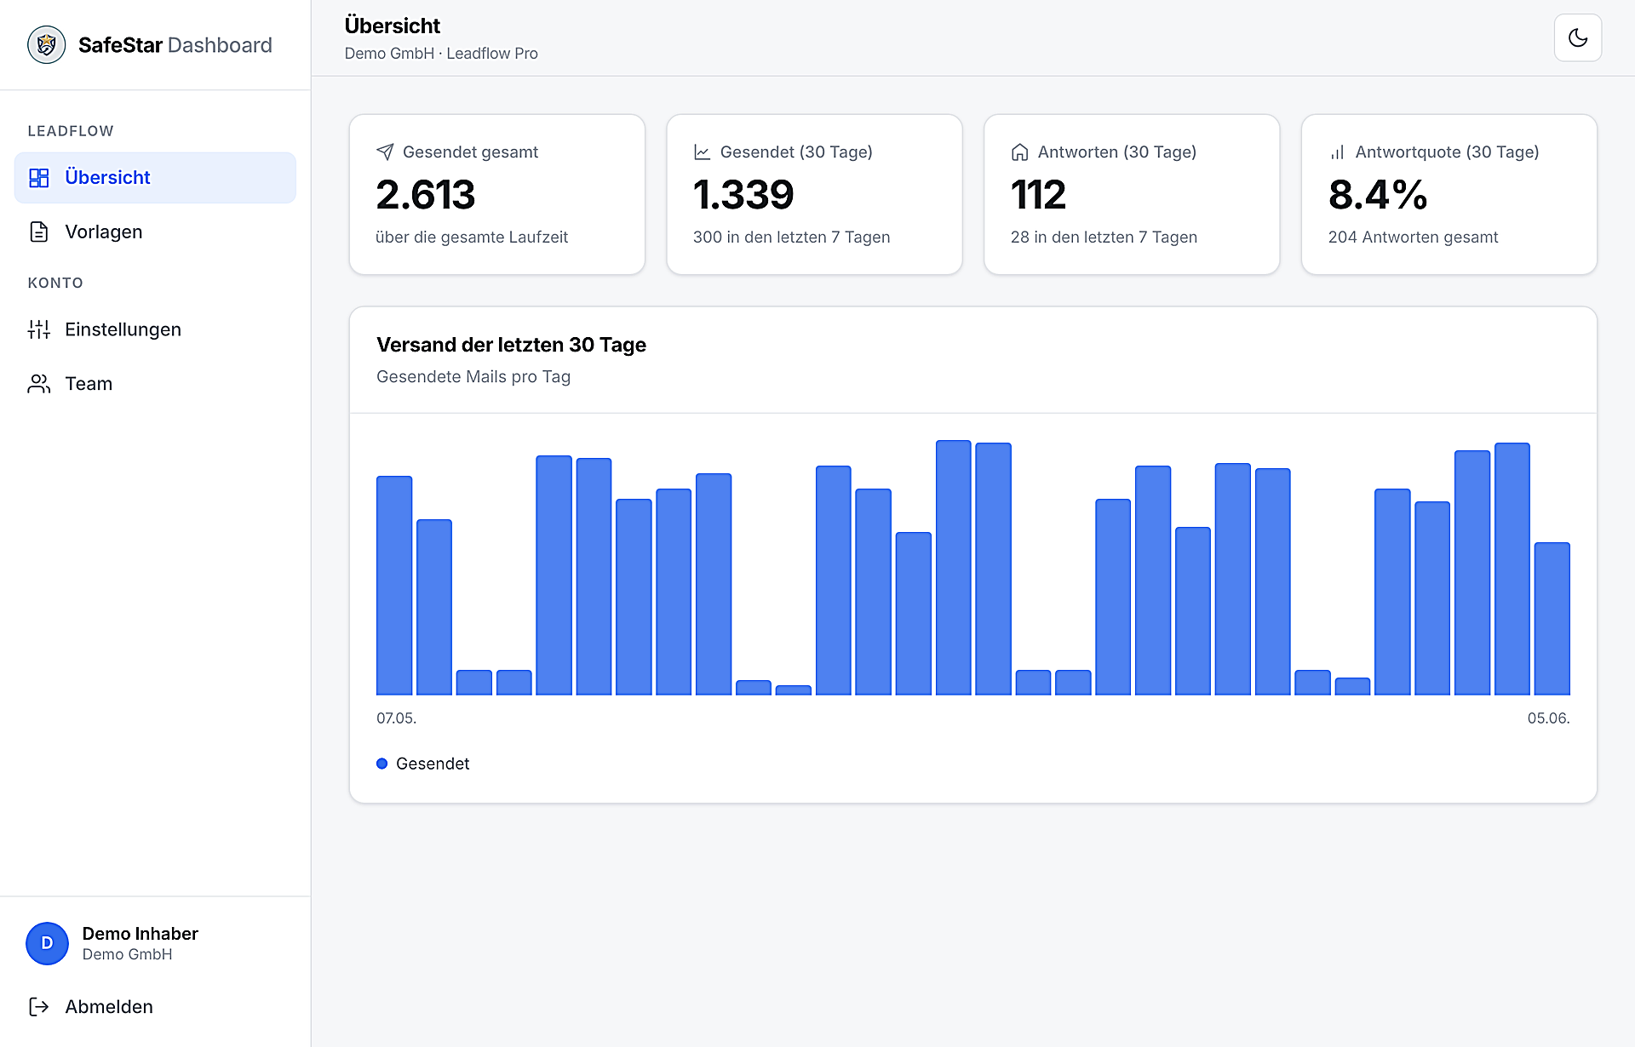This screenshot has width=1635, height=1047.
Task: Click the SafeStar Dashboard title
Action: (x=175, y=45)
